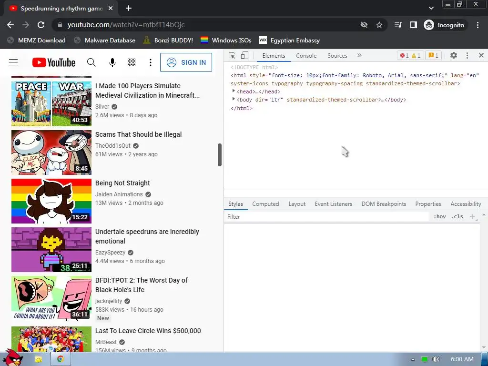Open the Being Not Straight thumbnail

51,201
